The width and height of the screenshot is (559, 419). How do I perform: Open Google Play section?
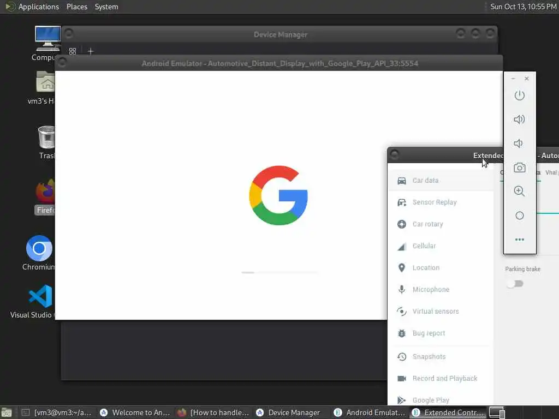click(x=441, y=400)
